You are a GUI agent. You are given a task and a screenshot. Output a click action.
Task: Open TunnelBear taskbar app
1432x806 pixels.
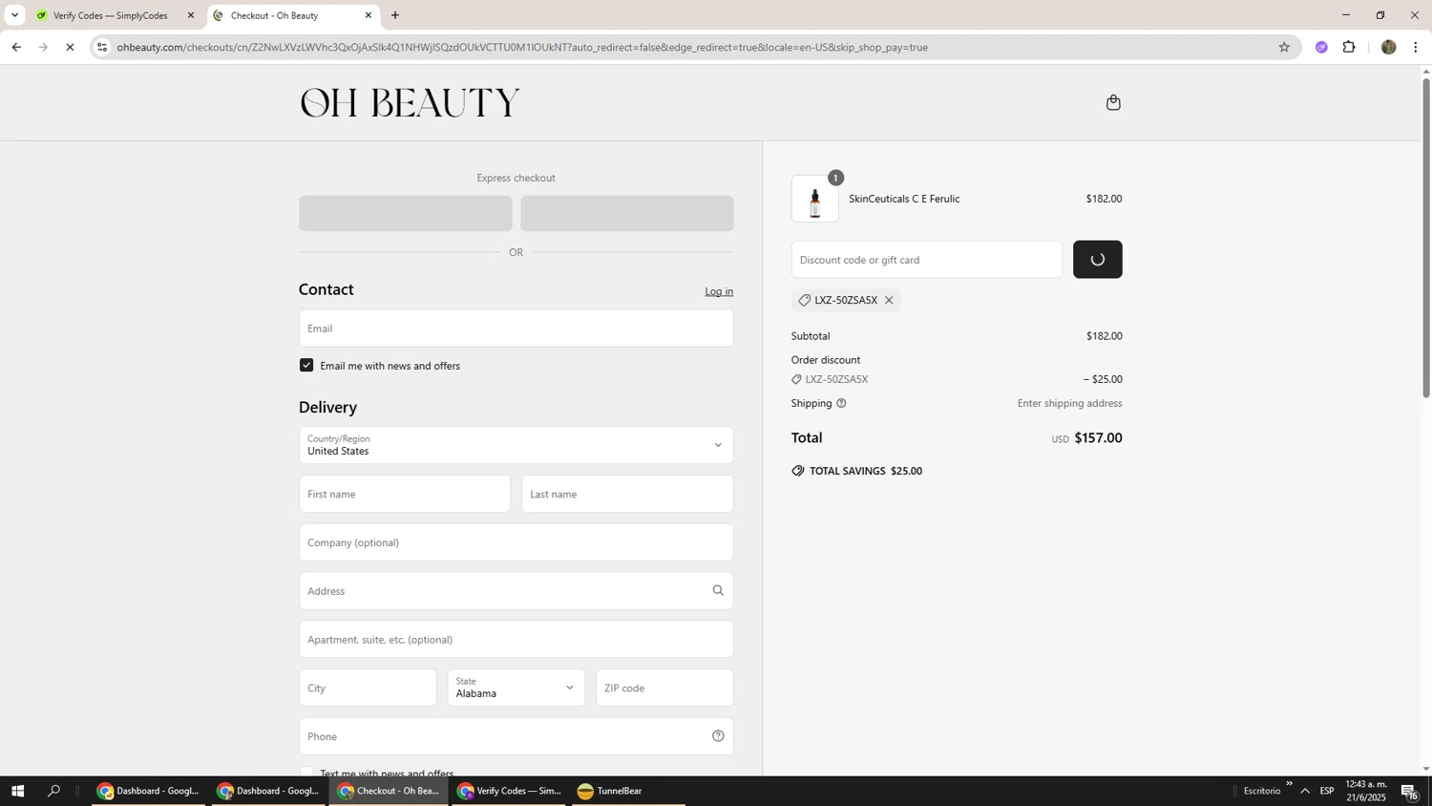point(628,791)
